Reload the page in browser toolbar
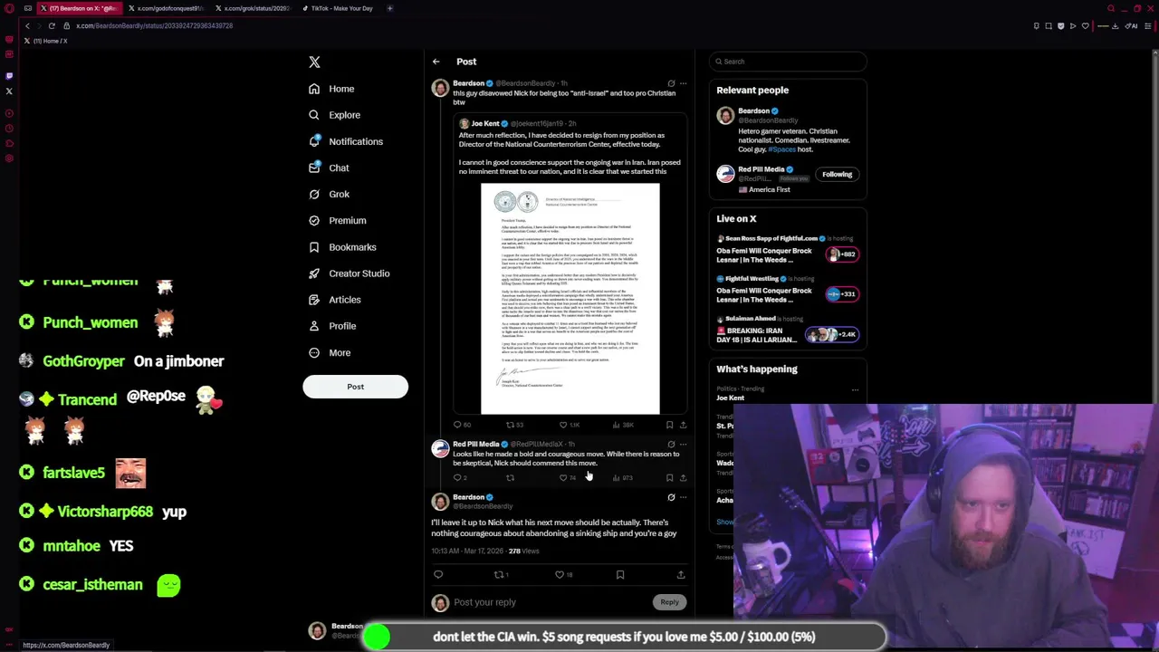Screen dimensions: 1159x652 coord(52,25)
